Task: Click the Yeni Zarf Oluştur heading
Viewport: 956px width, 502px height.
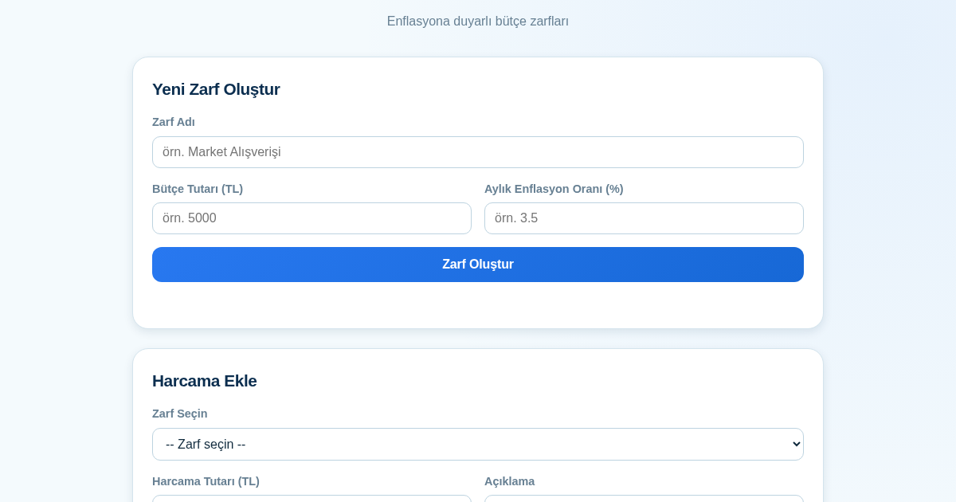Action: tap(216, 89)
